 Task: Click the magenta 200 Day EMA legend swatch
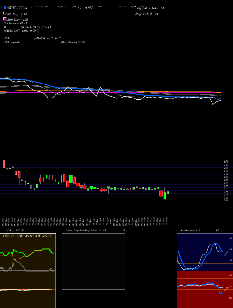(x=5, y=19)
